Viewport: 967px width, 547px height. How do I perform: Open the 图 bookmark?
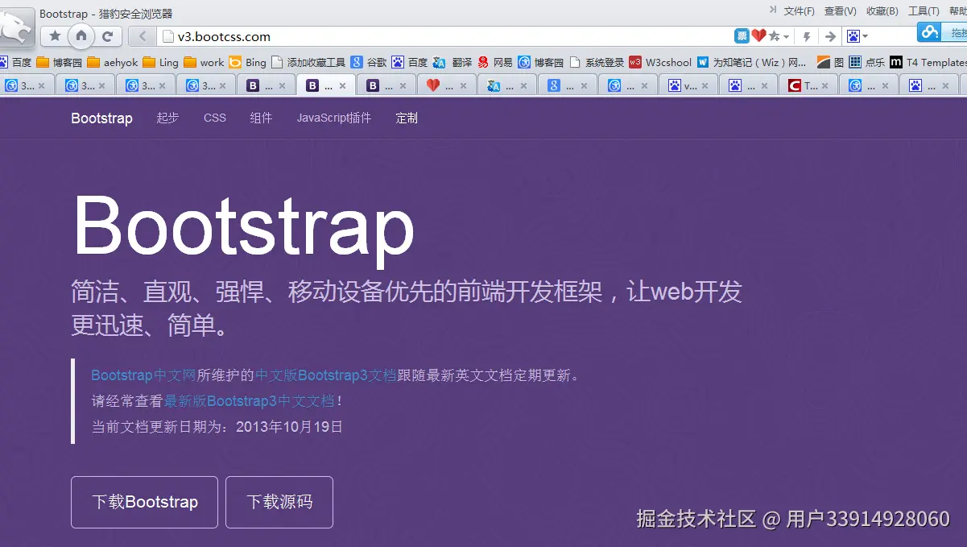tap(830, 62)
